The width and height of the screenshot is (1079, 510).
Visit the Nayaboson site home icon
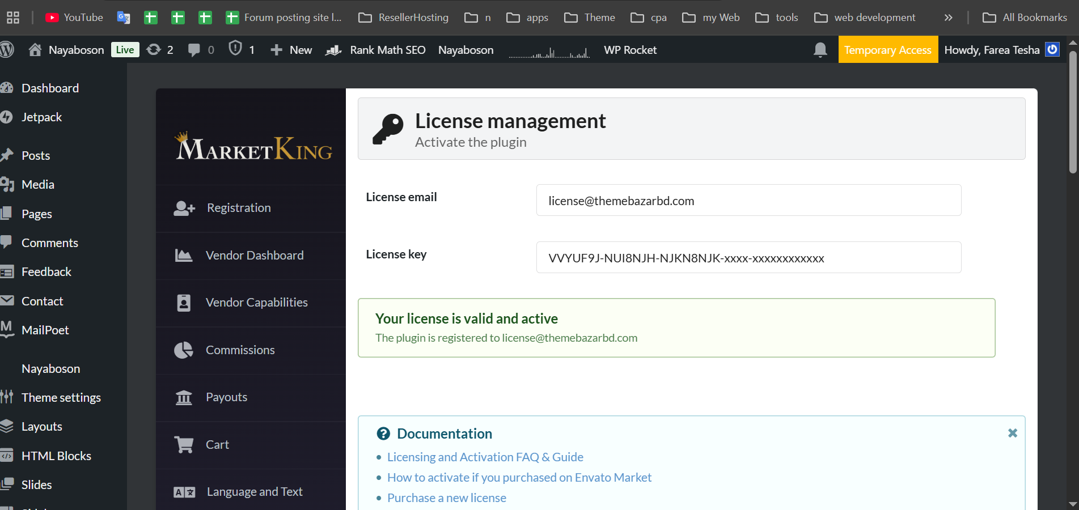[35, 50]
